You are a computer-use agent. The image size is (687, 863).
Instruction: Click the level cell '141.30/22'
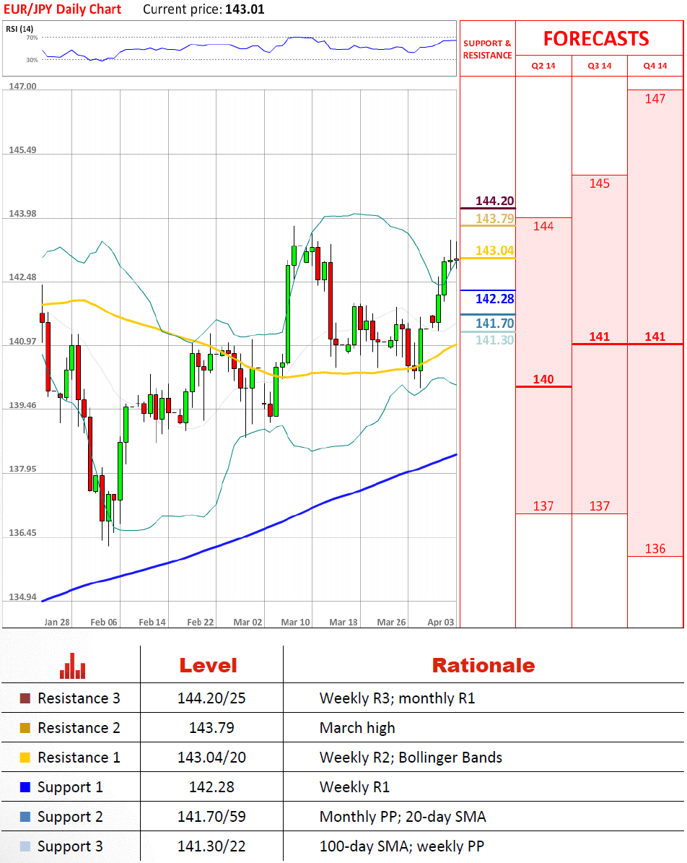point(211,846)
